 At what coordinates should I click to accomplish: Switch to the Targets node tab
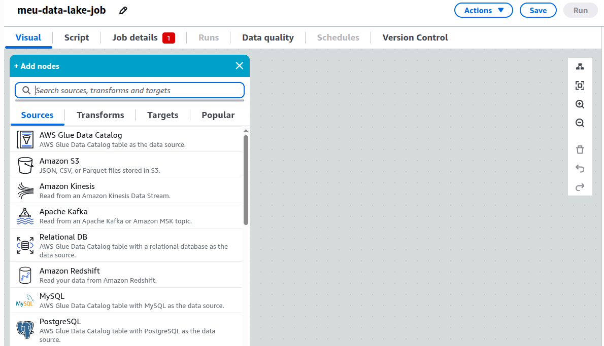tap(162, 116)
